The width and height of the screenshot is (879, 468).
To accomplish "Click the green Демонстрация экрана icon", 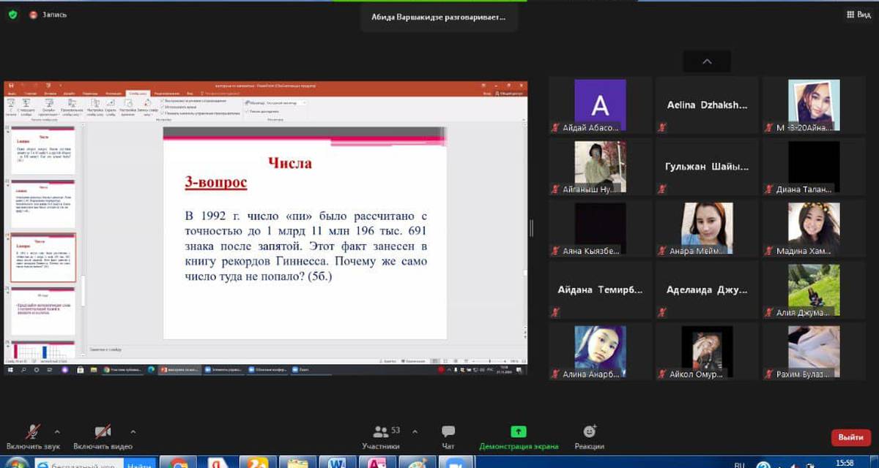I will click(x=519, y=432).
